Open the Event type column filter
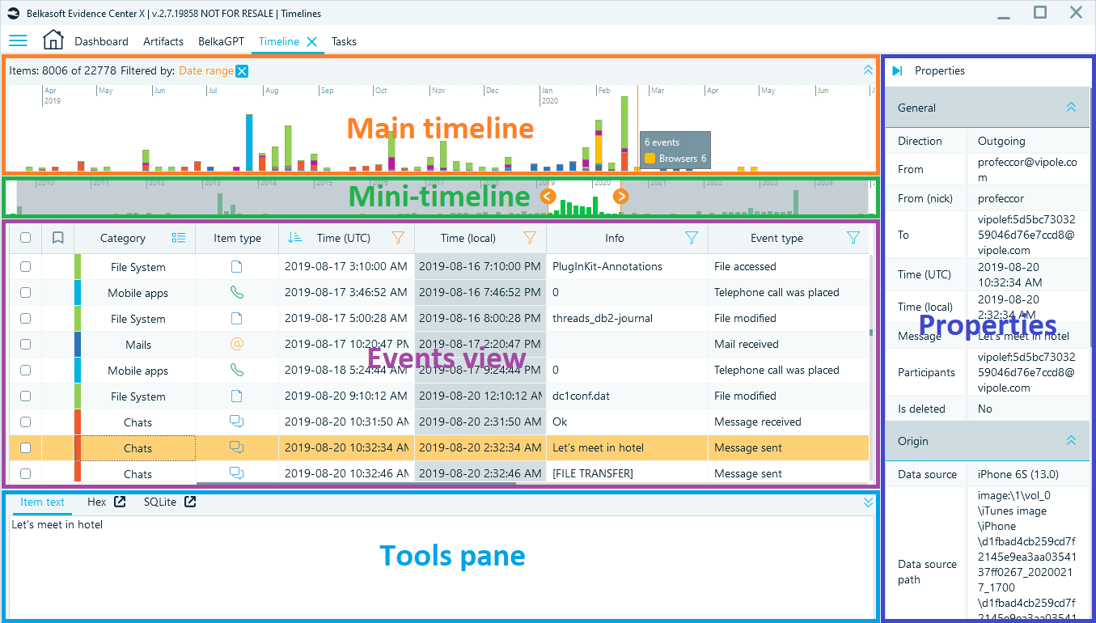This screenshot has height=623, width=1096. 853,238
